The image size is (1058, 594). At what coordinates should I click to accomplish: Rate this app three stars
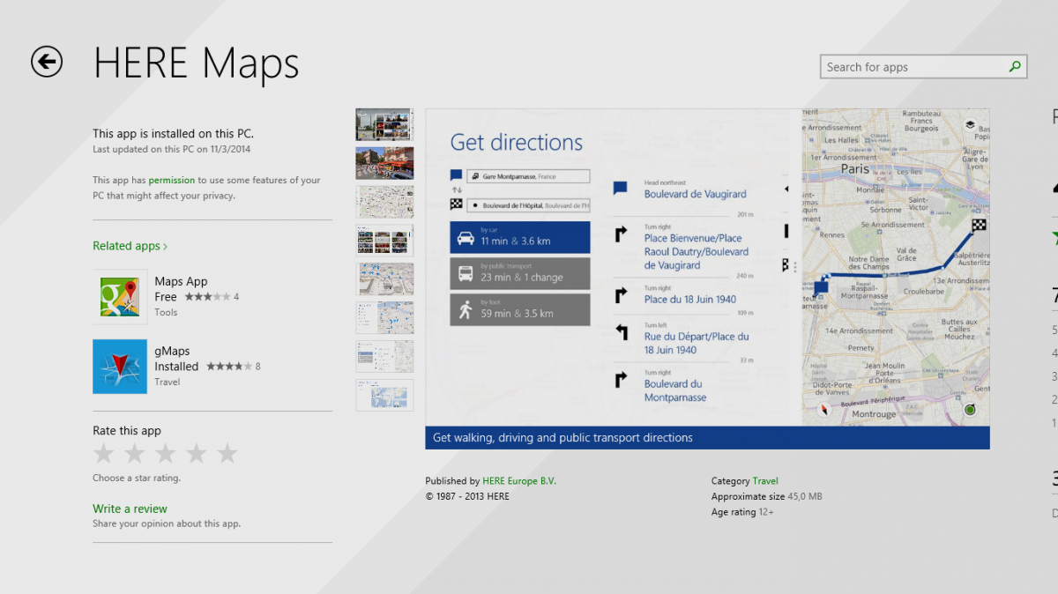[166, 454]
